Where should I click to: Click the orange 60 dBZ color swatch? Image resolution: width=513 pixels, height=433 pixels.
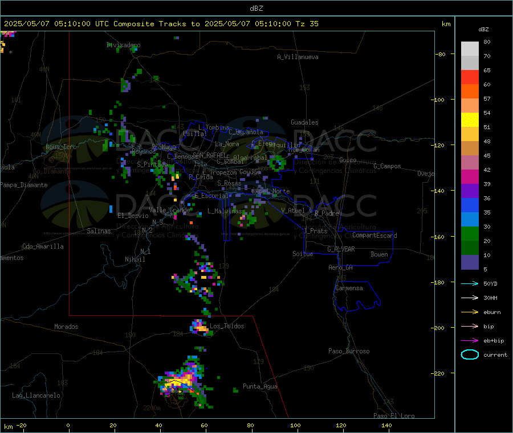[470, 92]
